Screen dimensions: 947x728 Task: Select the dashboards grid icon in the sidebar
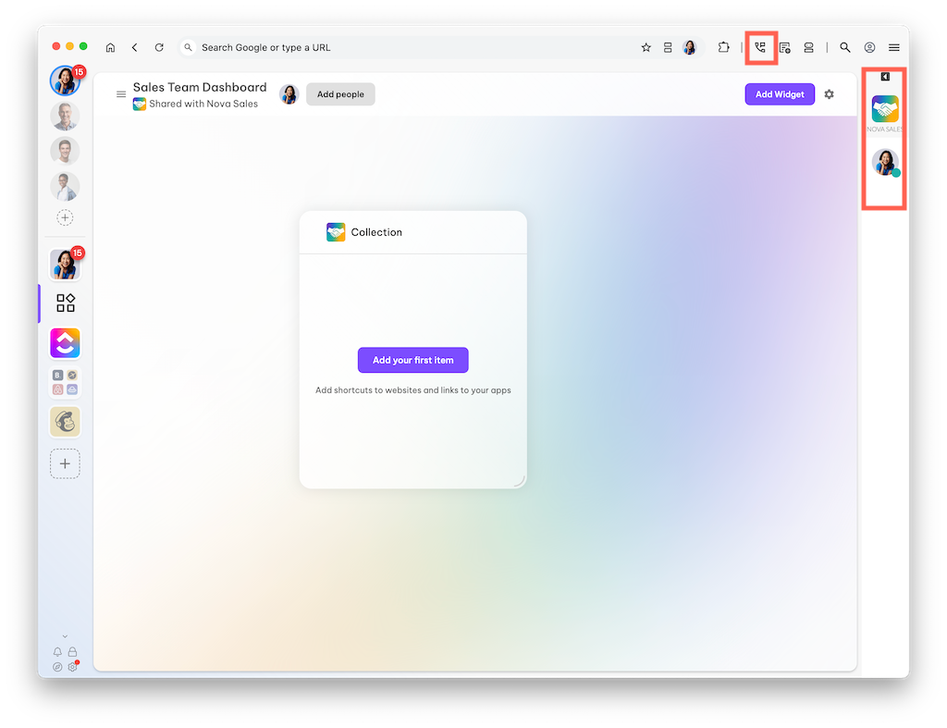coord(66,302)
